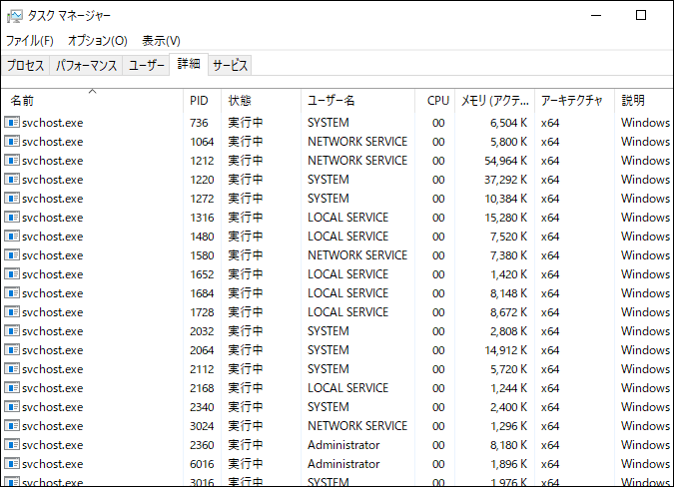Click the Task Manager title bar icon
Viewport: 674px width, 487px height.
click(x=13, y=16)
